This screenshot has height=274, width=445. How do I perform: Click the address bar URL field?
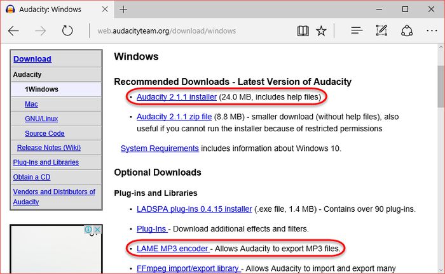click(191, 30)
